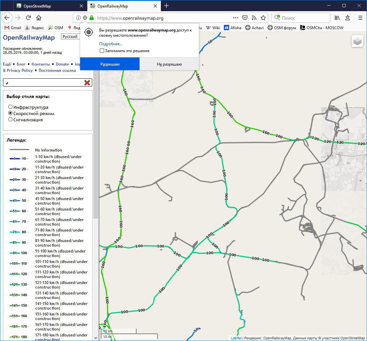Show site information via the info icon
367x341 pixels.
(78, 18)
